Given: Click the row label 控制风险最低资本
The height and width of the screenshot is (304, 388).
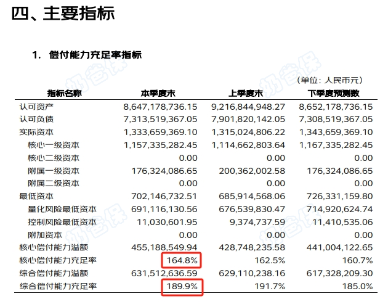Looking at the screenshot, I should click(62, 222).
